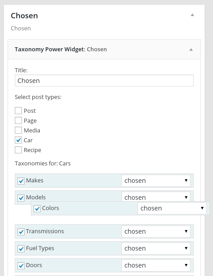
Task: Uncheck the Transmissions taxonomy
Action: 21,232
